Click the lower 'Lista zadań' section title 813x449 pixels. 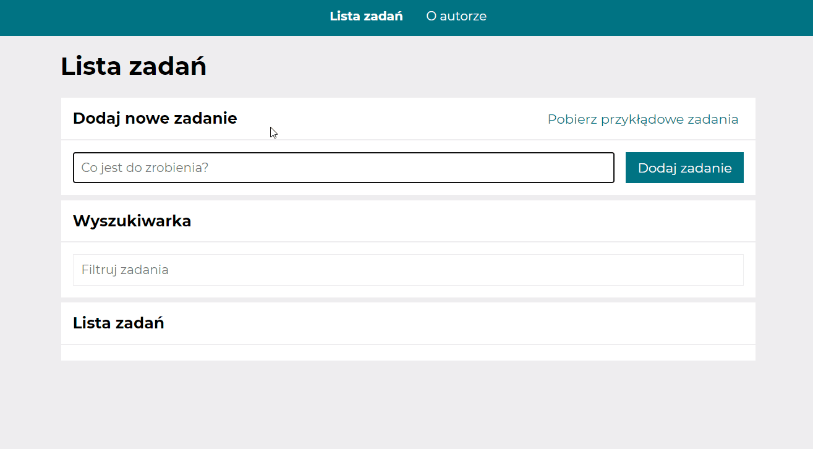tap(118, 323)
